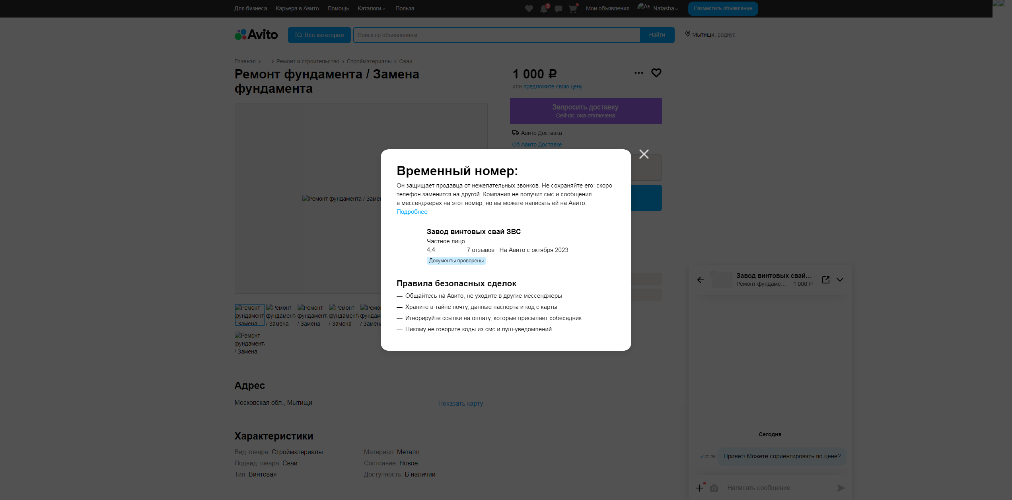Click the Винтовая type value
The width and height of the screenshot is (1012, 500).
263,475
